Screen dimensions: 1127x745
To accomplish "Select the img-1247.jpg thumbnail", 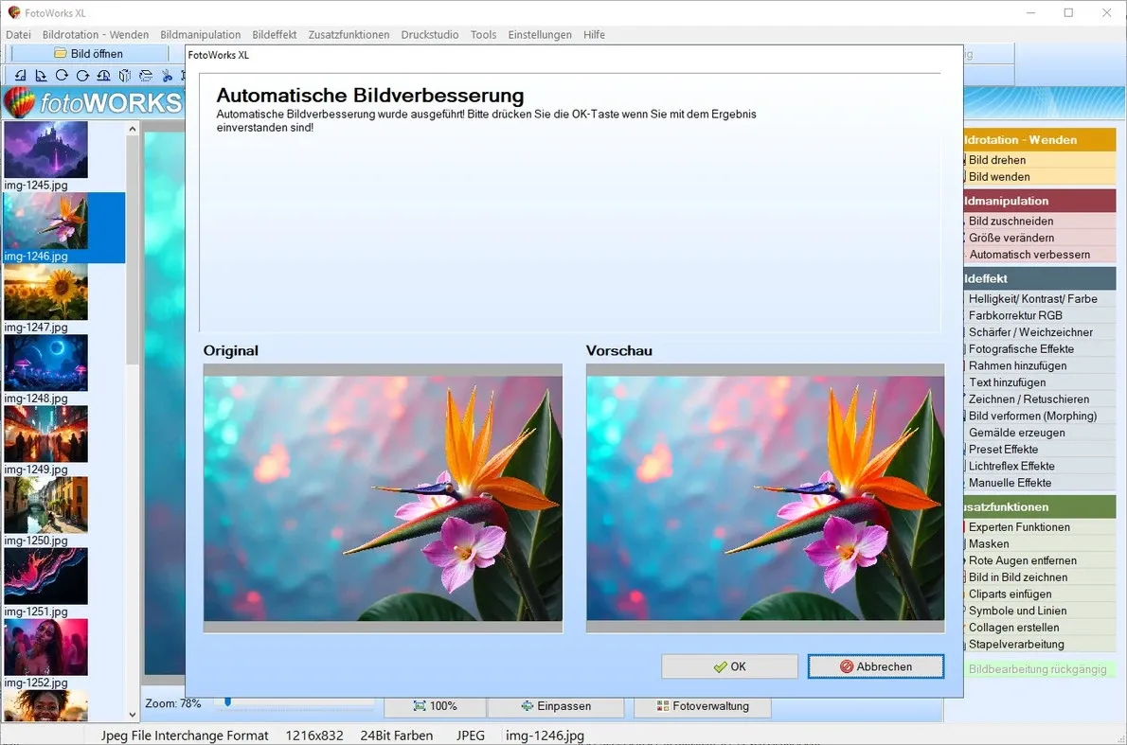I will pyautogui.click(x=45, y=292).
